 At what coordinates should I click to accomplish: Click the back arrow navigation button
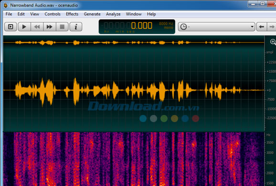point(262,27)
